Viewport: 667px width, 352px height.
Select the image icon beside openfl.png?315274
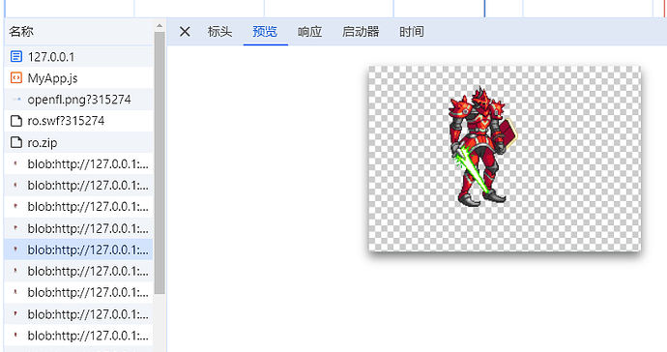pyautogui.click(x=16, y=100)
